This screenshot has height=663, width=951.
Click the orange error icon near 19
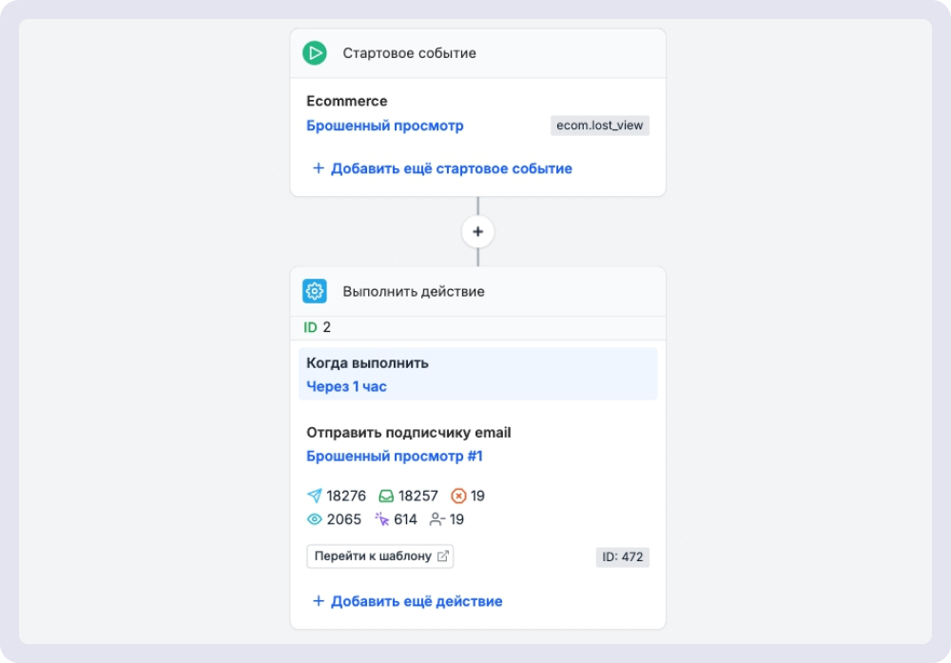[458, 496]
